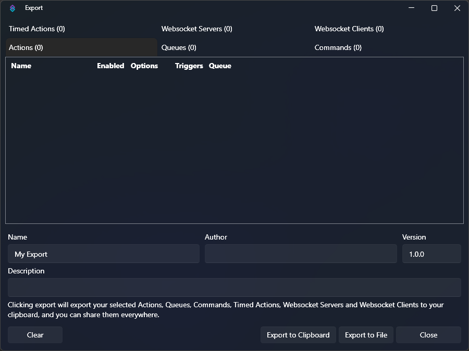Switch to the Queues tab
Screen dimensions: 469x351
[x=178, y=47]
